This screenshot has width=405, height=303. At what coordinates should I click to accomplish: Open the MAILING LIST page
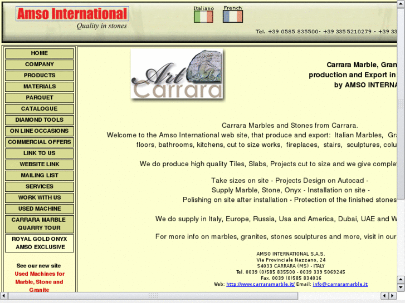[40, 175]
